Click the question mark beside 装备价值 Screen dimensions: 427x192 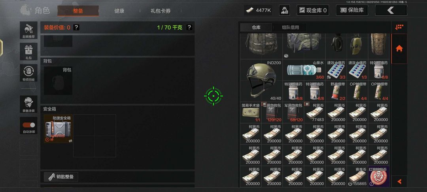(76, 27)
